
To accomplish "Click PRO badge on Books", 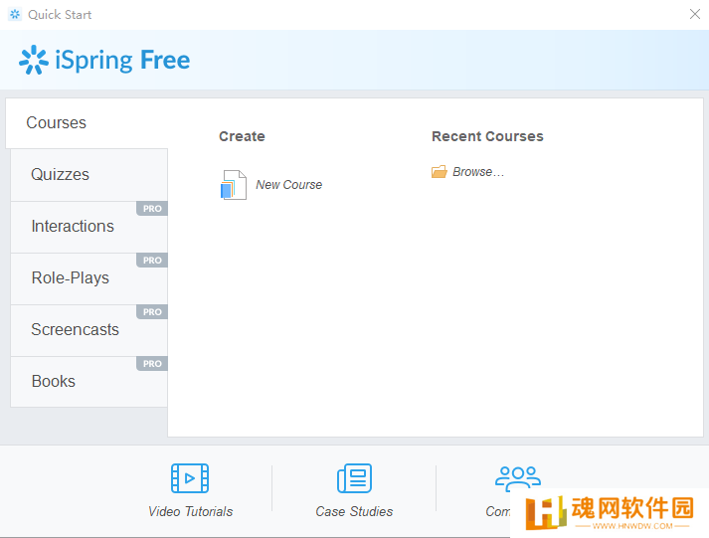I will point(152,364).
